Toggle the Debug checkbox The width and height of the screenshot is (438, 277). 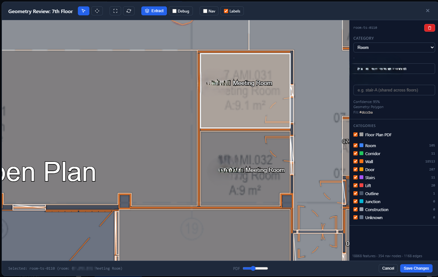tap(175, 11)
